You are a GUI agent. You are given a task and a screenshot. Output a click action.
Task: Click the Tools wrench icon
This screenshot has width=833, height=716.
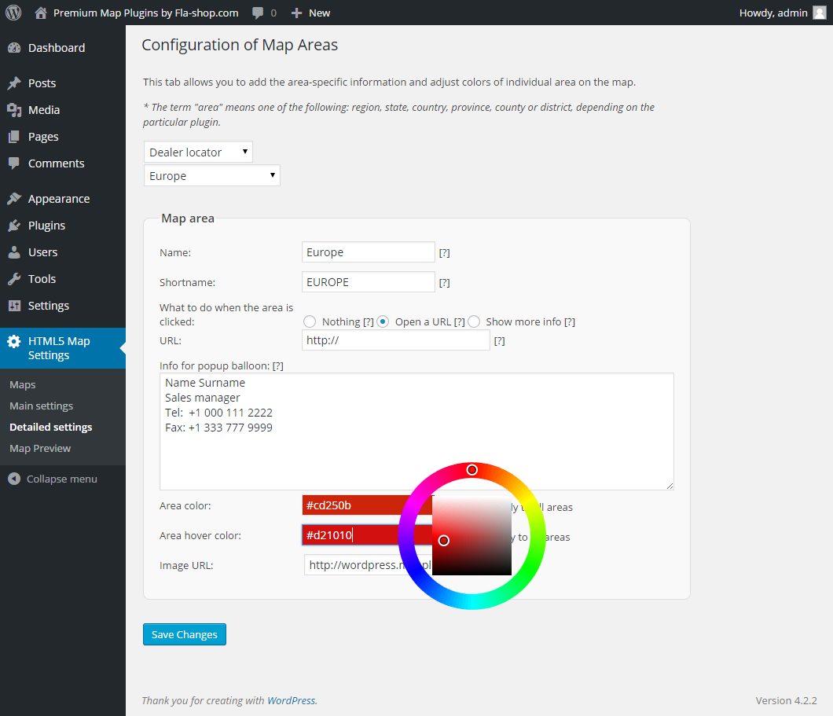pyautogui.click(x=14, y=279)
